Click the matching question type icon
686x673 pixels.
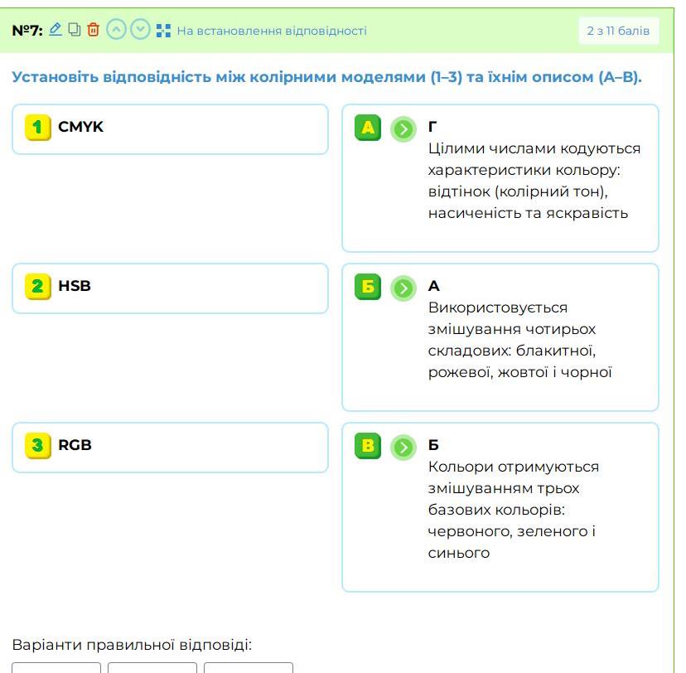tap(163, 31)
